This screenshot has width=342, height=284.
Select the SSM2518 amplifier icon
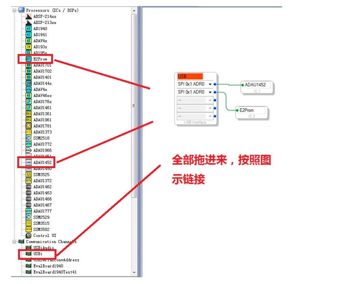point(29,138)
